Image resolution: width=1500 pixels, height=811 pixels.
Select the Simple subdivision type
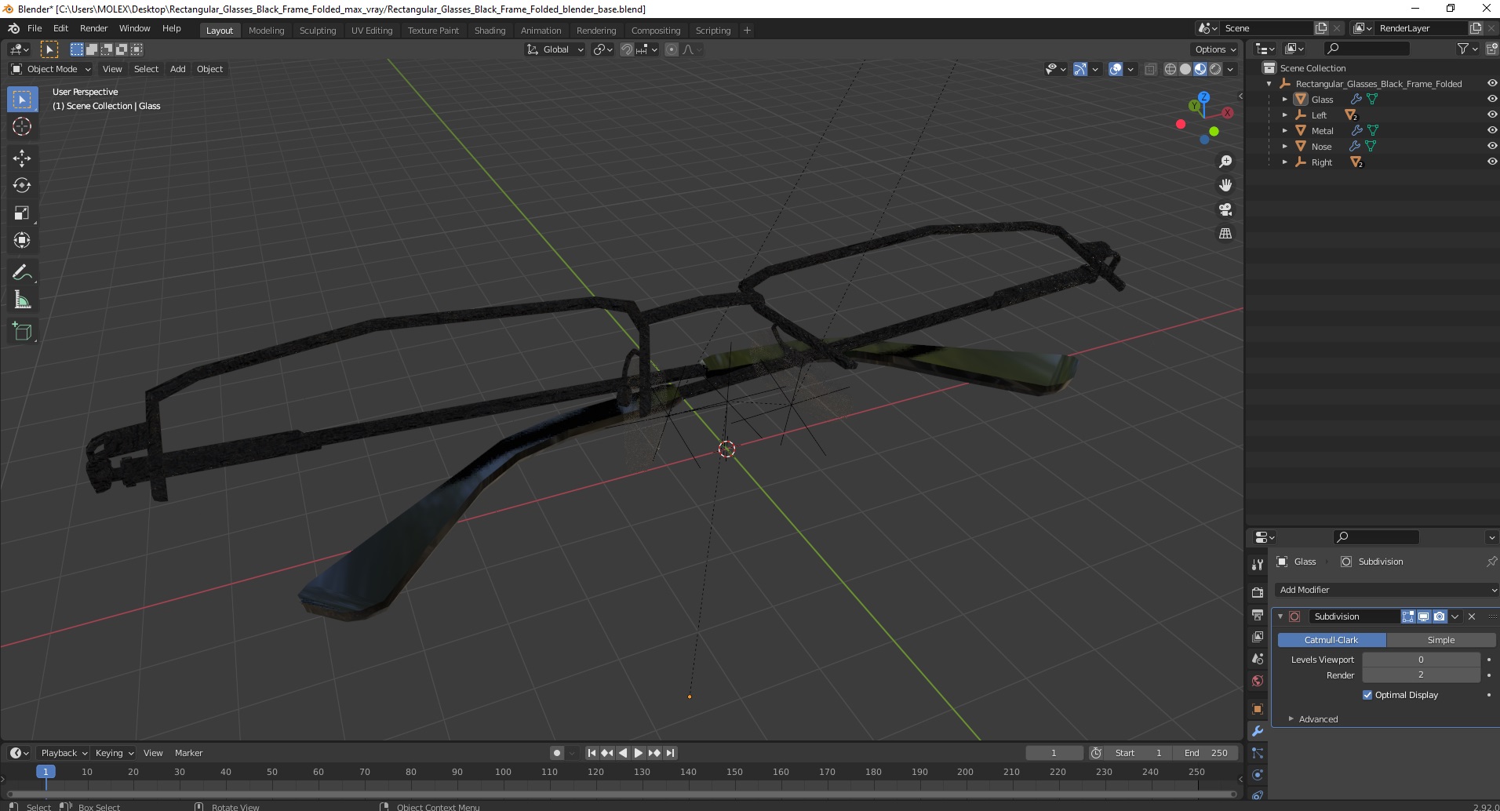1440,640
